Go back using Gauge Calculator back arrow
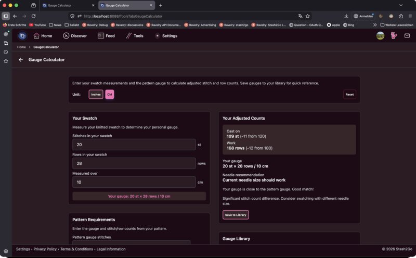This screenshot has height=258, width=416. tap(21, 60)
